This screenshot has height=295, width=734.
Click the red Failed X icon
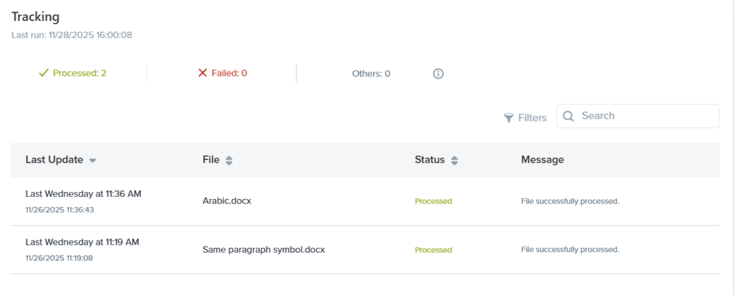coord(203,73)
